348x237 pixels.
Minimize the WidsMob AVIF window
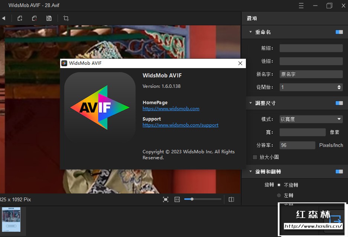(x=315, y=6)
